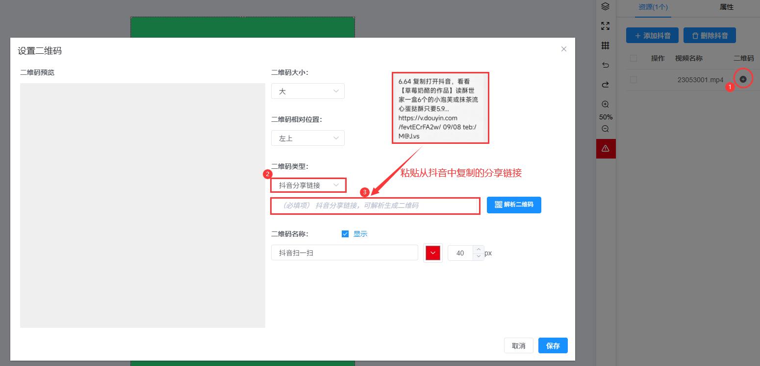Screen dimensions: 760x366
Task: Increase the font size stepper up arrow
Action: pos(479,250)
